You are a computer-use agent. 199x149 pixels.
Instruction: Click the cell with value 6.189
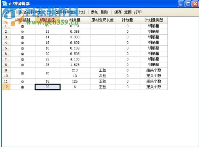click(75, 48)
